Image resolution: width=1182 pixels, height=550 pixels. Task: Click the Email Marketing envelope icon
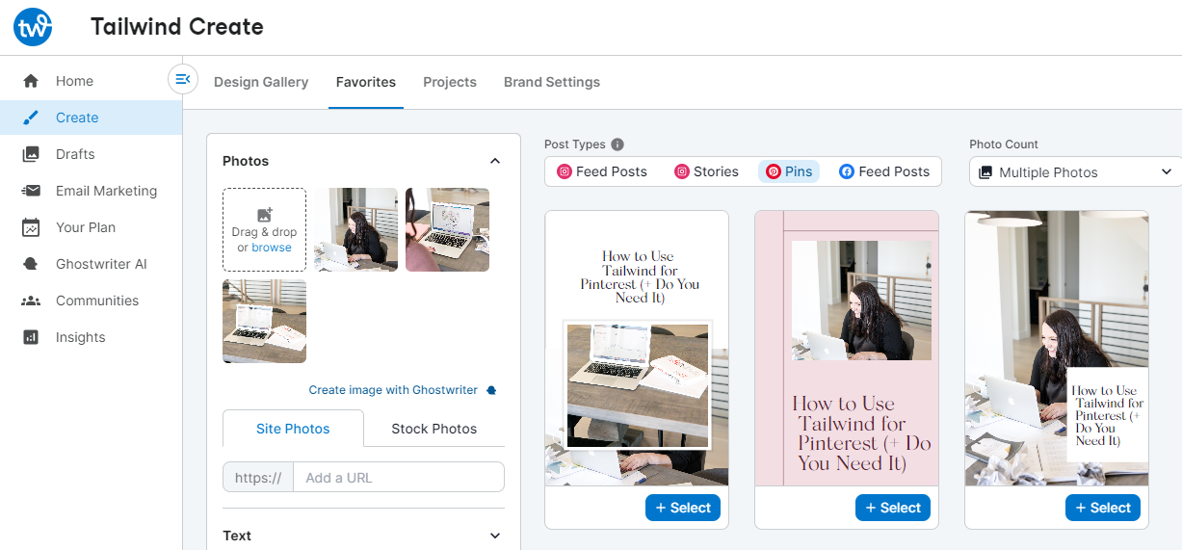[x=31, y=191]
